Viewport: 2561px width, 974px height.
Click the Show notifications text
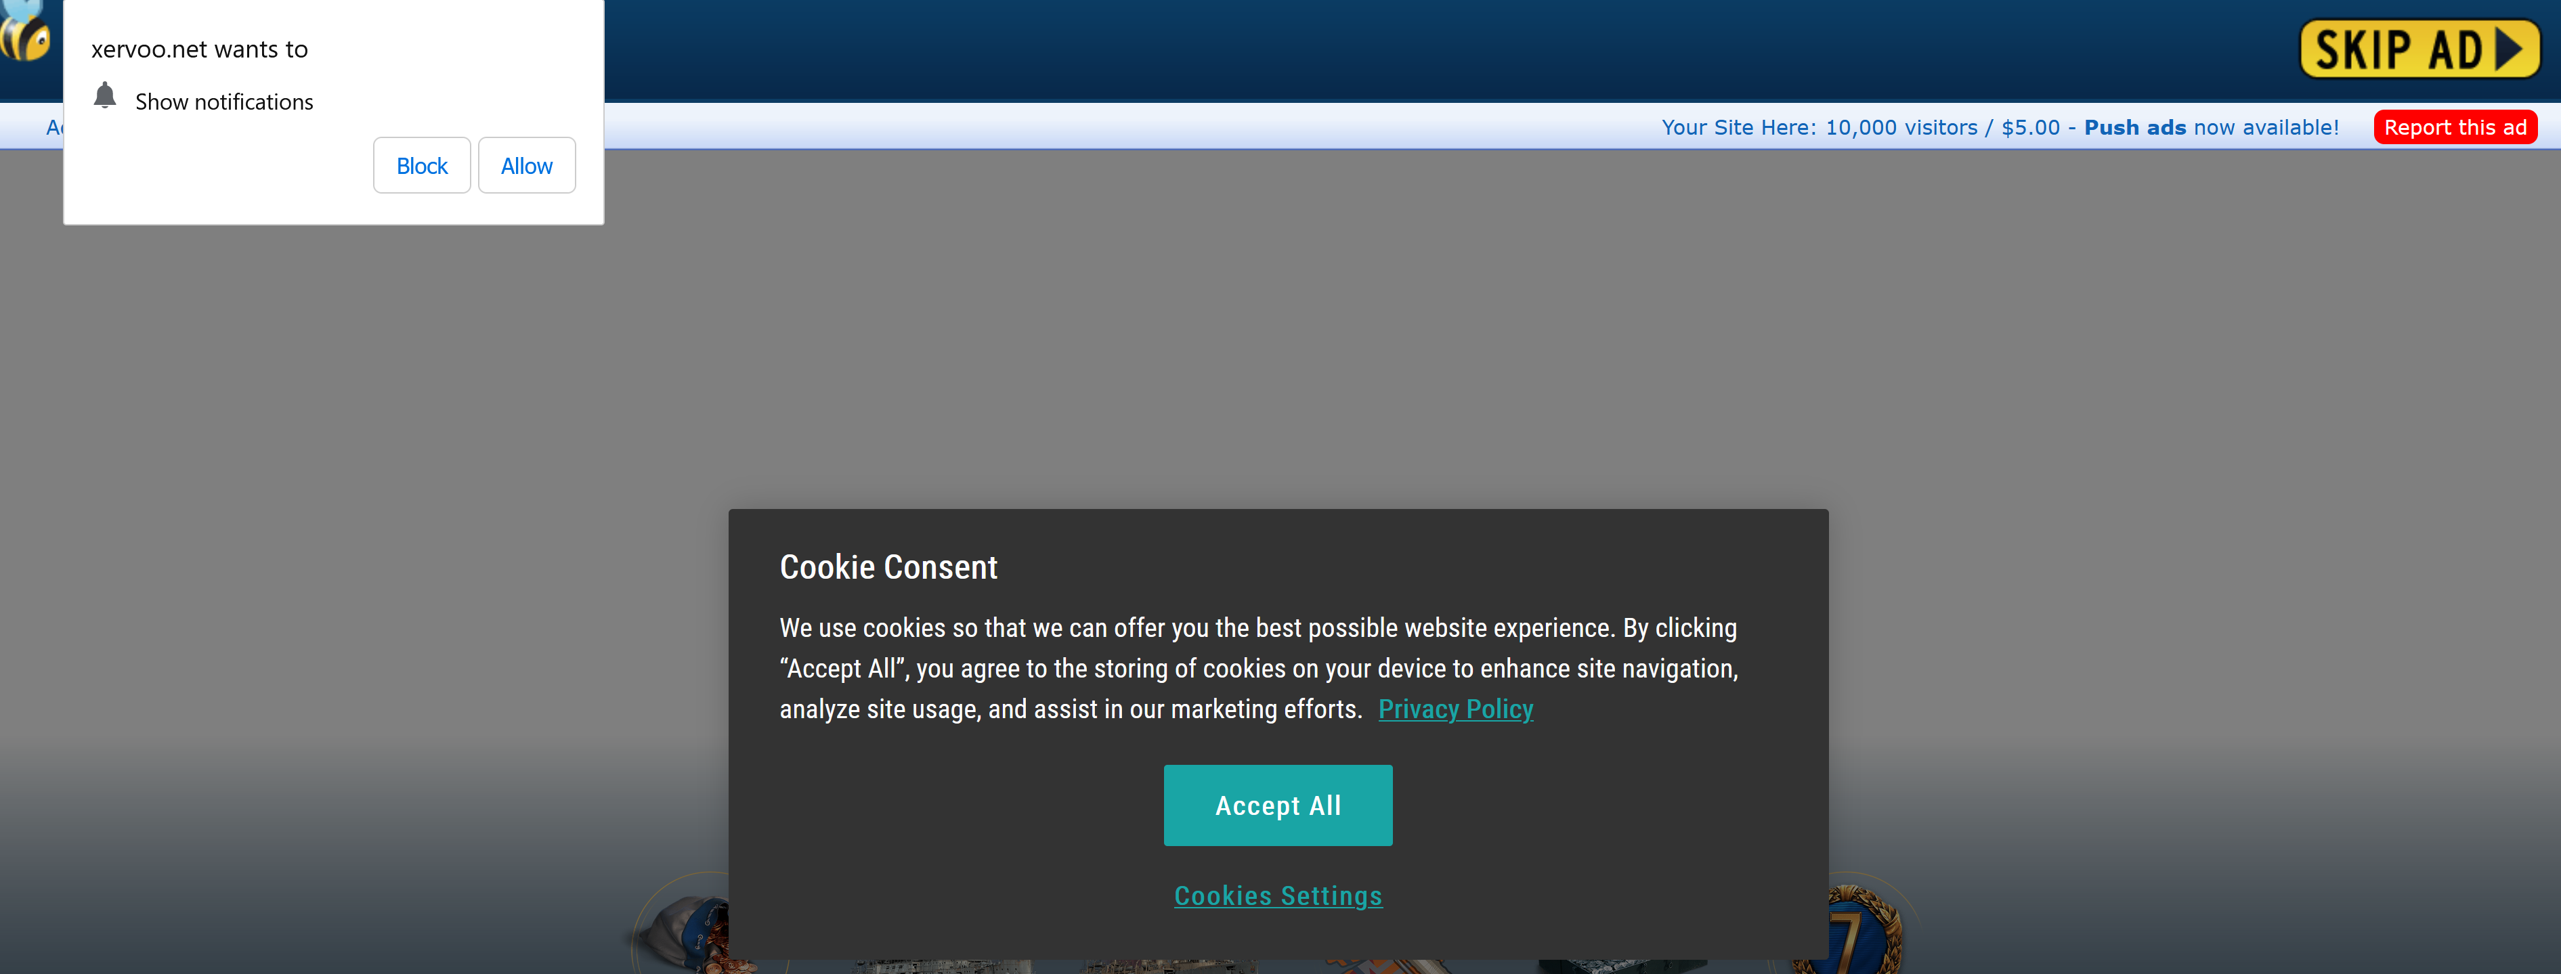[x=223, y=102]
